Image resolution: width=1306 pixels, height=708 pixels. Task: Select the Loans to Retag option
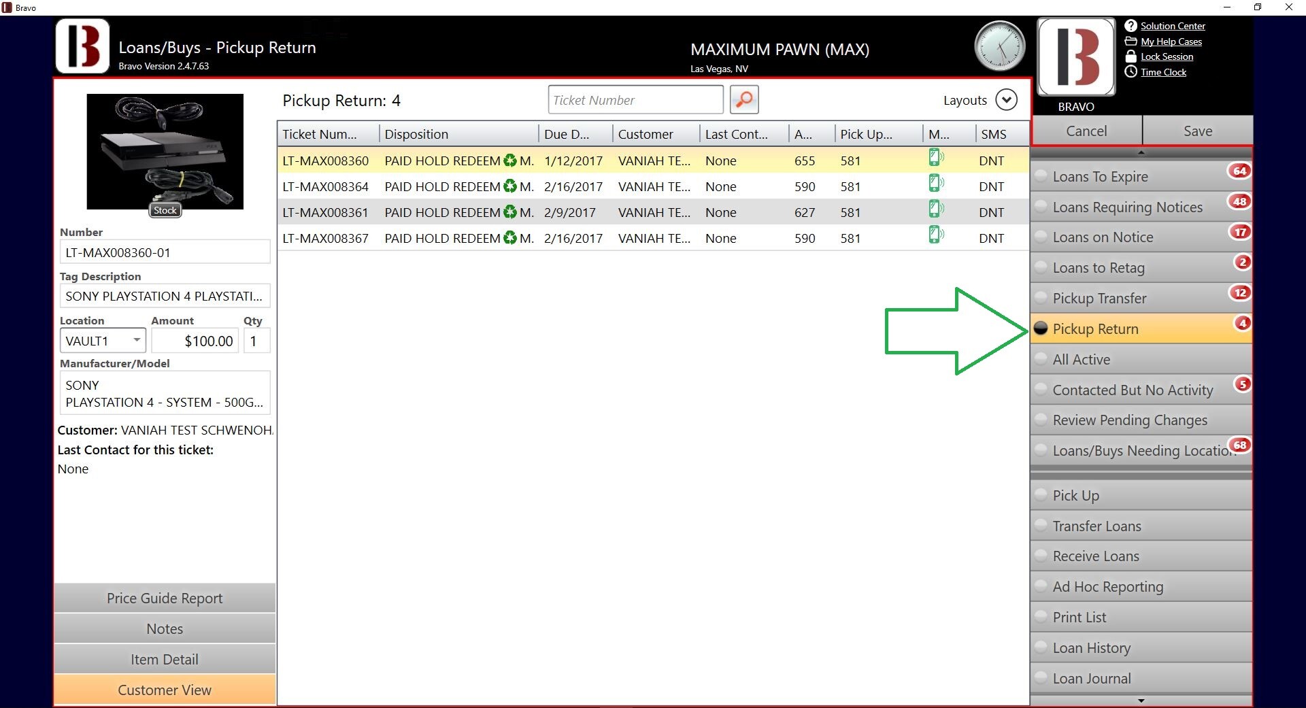[1041, 268]
